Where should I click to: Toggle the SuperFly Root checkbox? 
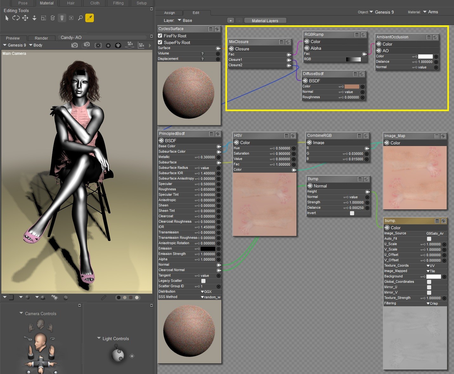pyautogui.click(x=160, y=42)
